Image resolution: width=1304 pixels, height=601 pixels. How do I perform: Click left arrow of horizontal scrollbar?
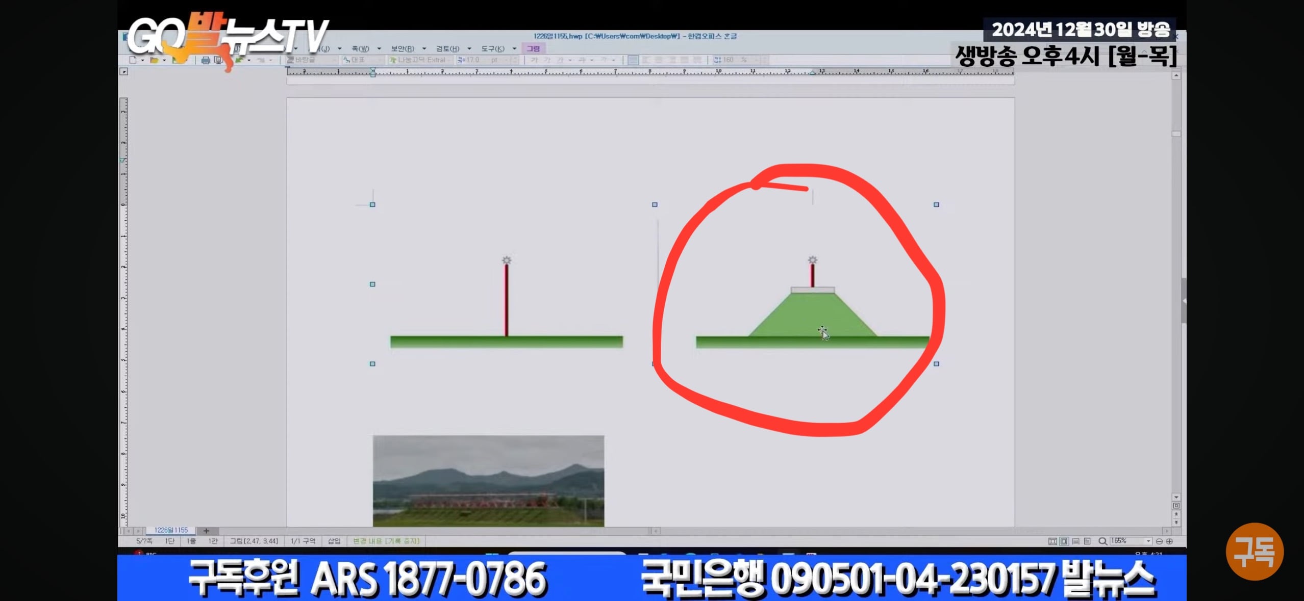(x=656, y=531)
